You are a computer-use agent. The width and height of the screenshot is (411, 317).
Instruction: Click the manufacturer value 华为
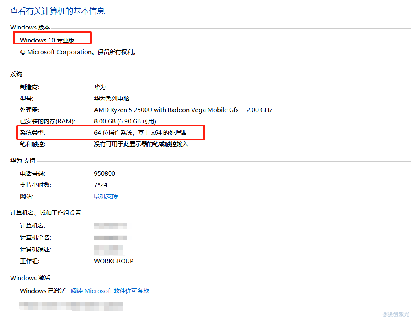pyautogui.click(x=100, y=87)
